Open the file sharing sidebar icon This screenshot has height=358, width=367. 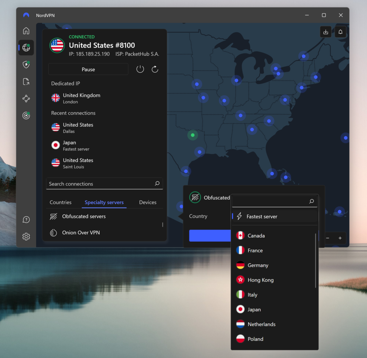click(x=26, y=82)
